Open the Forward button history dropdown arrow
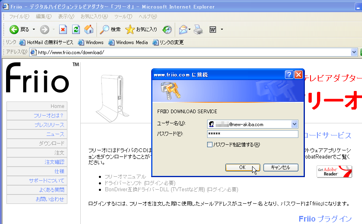The height and width of the screenshot is (224, 362). pos(54,30)
